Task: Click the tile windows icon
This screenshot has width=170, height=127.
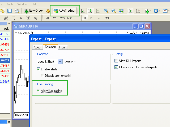Action: tap(121, 11)
